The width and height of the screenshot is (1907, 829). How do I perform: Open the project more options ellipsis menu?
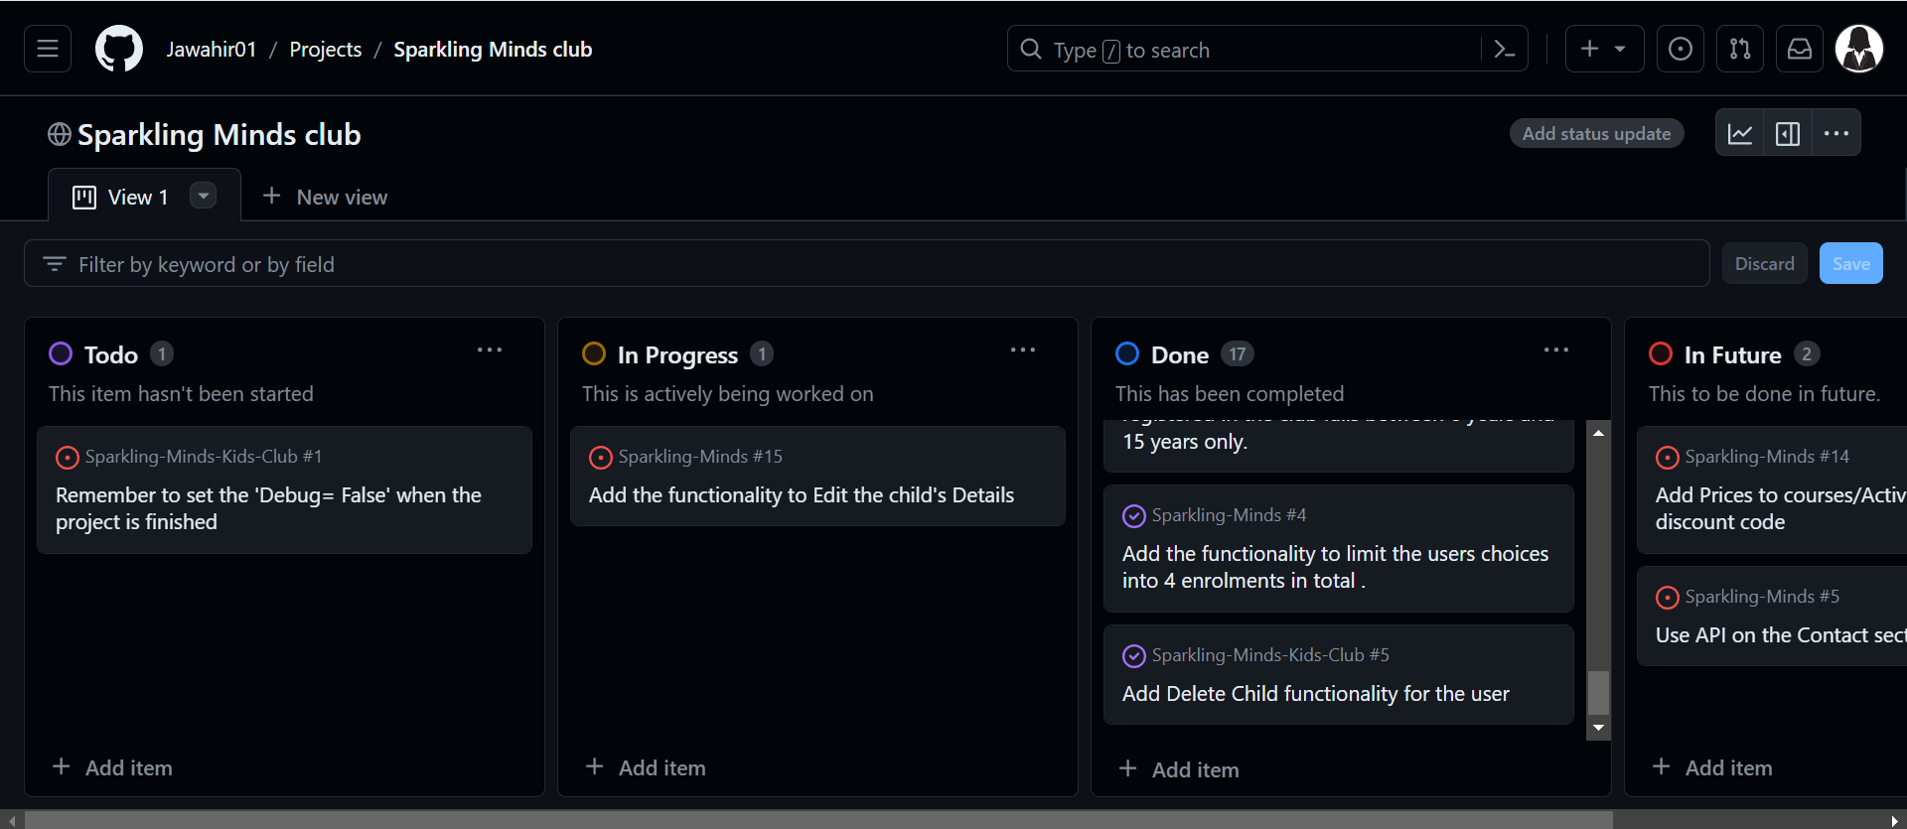point(1836,133)
